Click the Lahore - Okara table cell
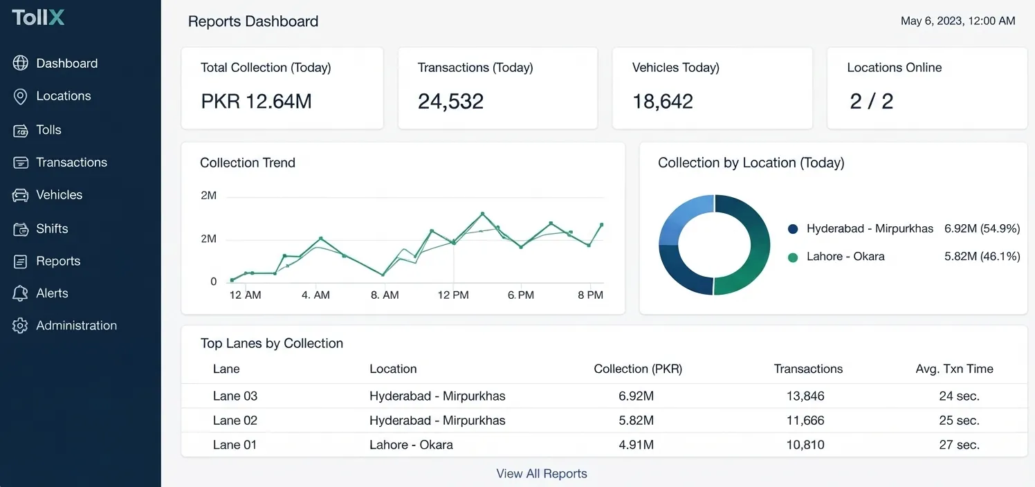This screenshot has height=487, width=1035. click(x=411, y=445)
